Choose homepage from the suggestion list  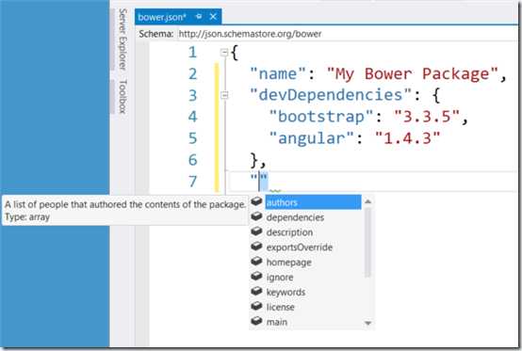288,263
